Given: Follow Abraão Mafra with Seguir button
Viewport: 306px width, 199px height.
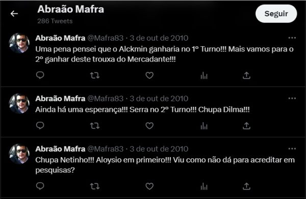Looking at the screenshot, I should point(276,14).
